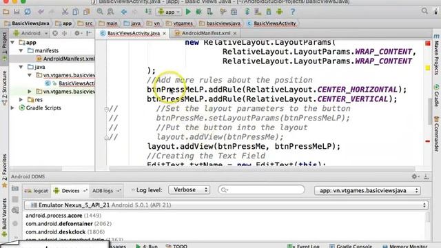Click the Open folder toolbar icon

[6, 12]
